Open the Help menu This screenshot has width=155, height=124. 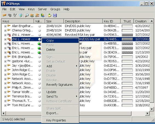(67, 9)
